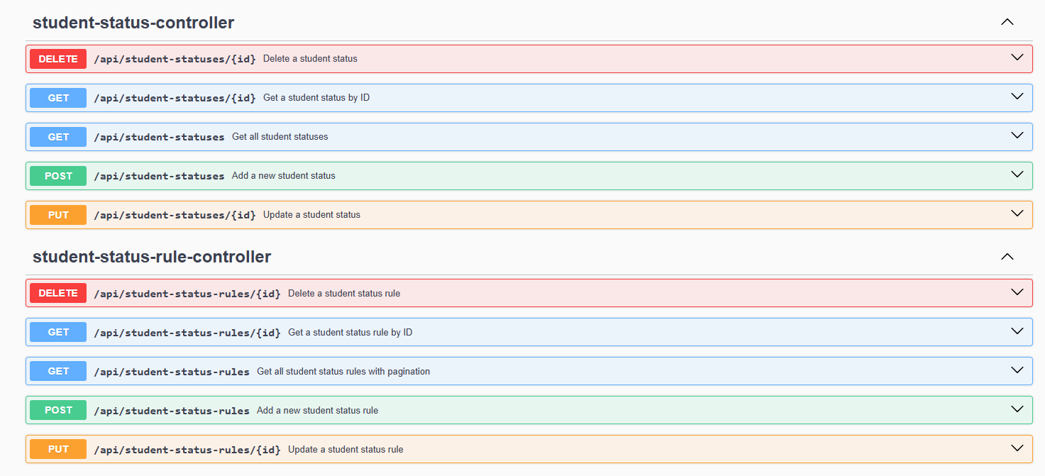Click DELETE badge for student-status-rules endpoint
This screenshot has height=476, width=1045.
pyautogui.click(x=58, y=293)
